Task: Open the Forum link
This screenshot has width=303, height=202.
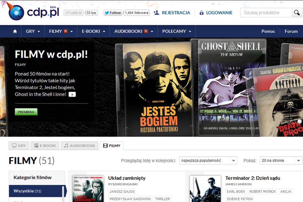Action: [291, 31]
